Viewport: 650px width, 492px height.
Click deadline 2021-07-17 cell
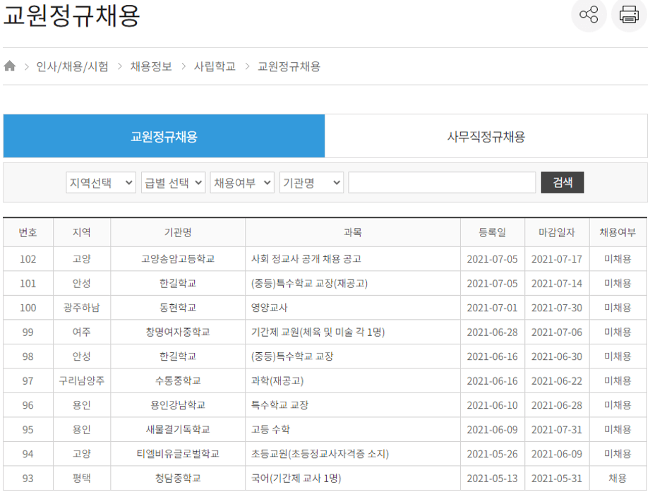pyautogui.click(x=557, y=259)
